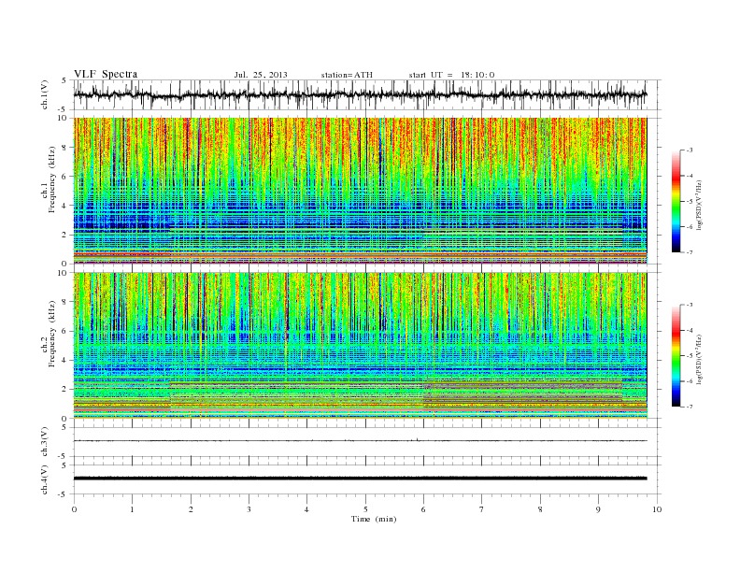The image size is (740, 572).
Task: Click the upper color bar log(PSD) label
Action: pyautogui.click(x=699, y=206)
